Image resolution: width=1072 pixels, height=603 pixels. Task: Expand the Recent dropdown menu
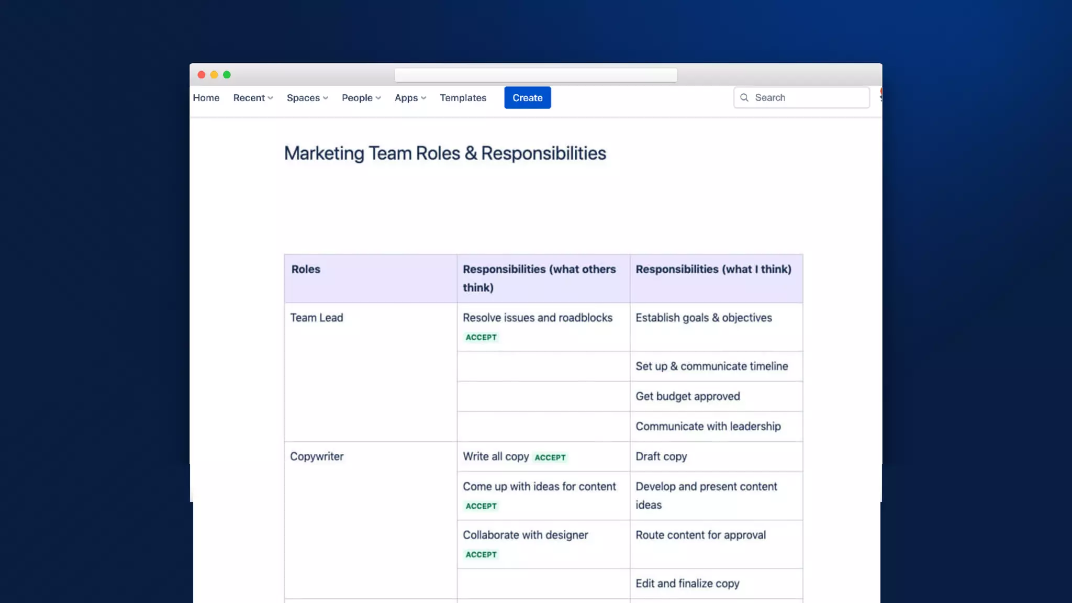(253, 98)
